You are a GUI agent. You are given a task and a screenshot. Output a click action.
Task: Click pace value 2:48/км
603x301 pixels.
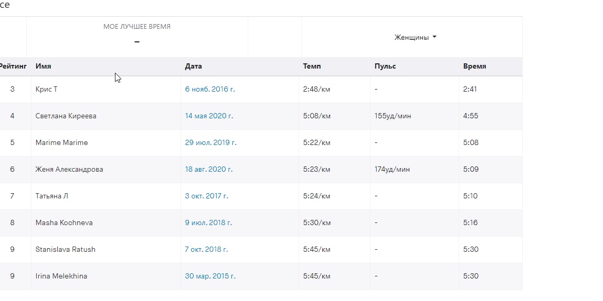tap(316, 89)
